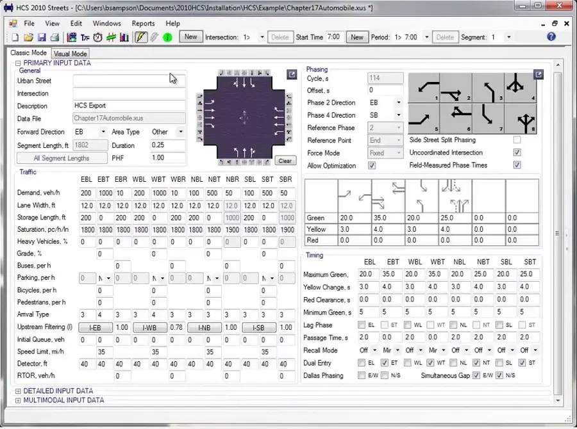Create a new file with the blank page icon

coord(15,38)
